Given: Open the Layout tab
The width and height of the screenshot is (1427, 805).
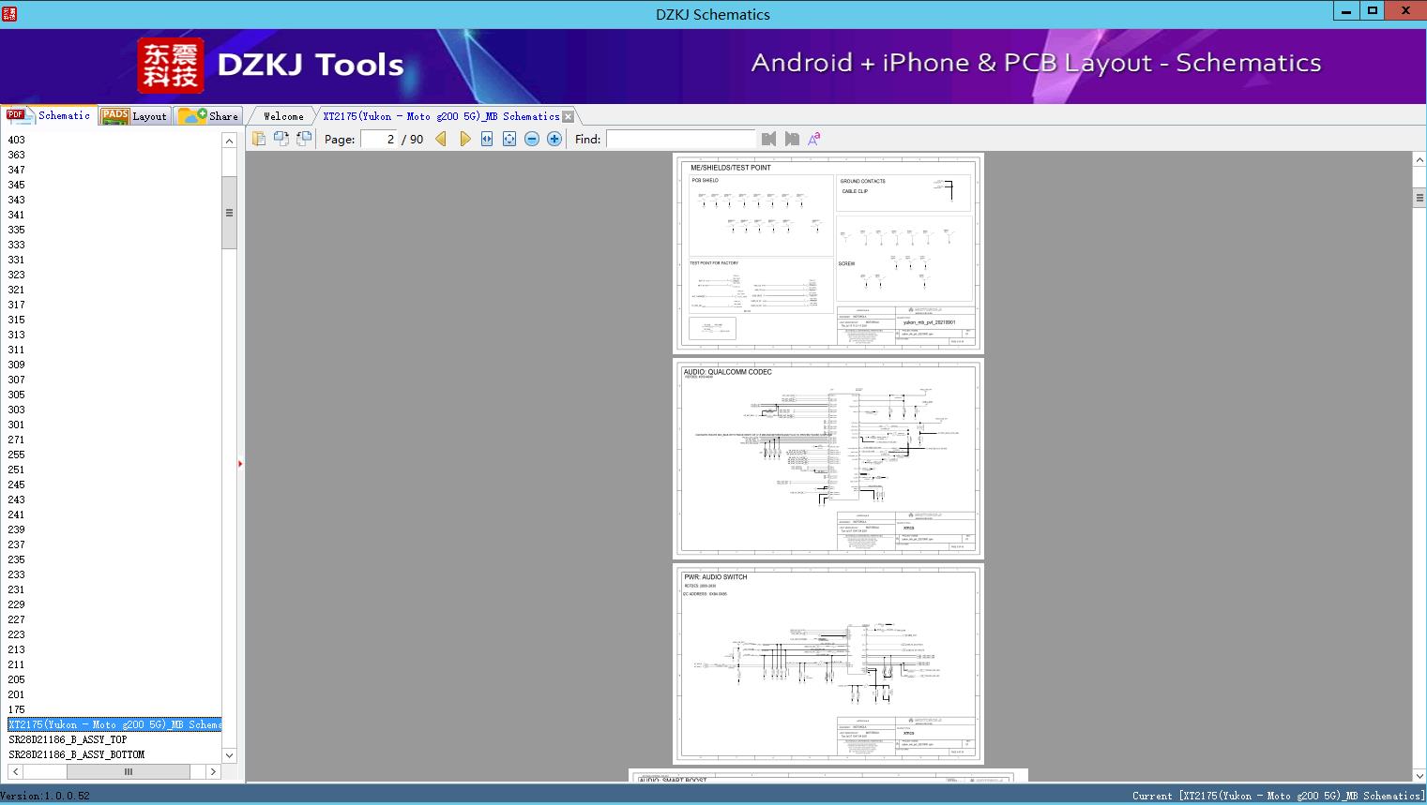Looking at the screenshot, I should tap(134, 115).
